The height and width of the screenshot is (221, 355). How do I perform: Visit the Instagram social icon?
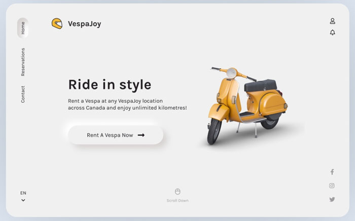332,186
